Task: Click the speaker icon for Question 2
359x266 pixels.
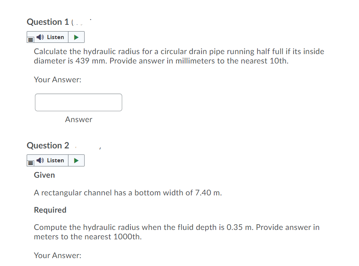Action: 39,160
